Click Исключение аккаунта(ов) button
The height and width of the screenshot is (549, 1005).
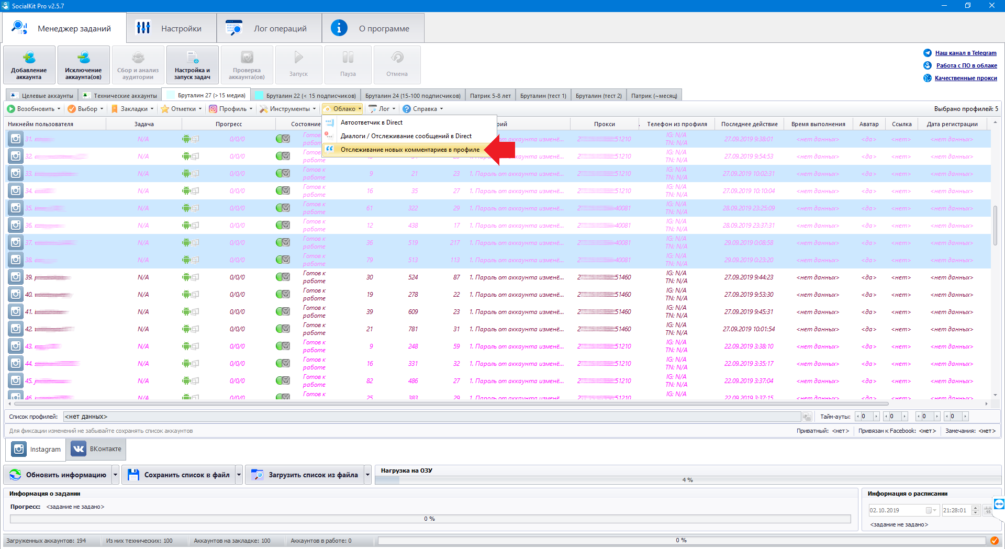coord(84,65)
